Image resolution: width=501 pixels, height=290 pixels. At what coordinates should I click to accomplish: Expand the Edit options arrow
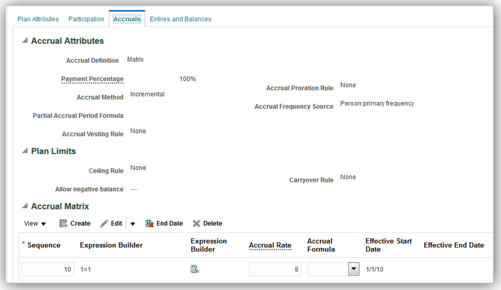tap(133, 224)
